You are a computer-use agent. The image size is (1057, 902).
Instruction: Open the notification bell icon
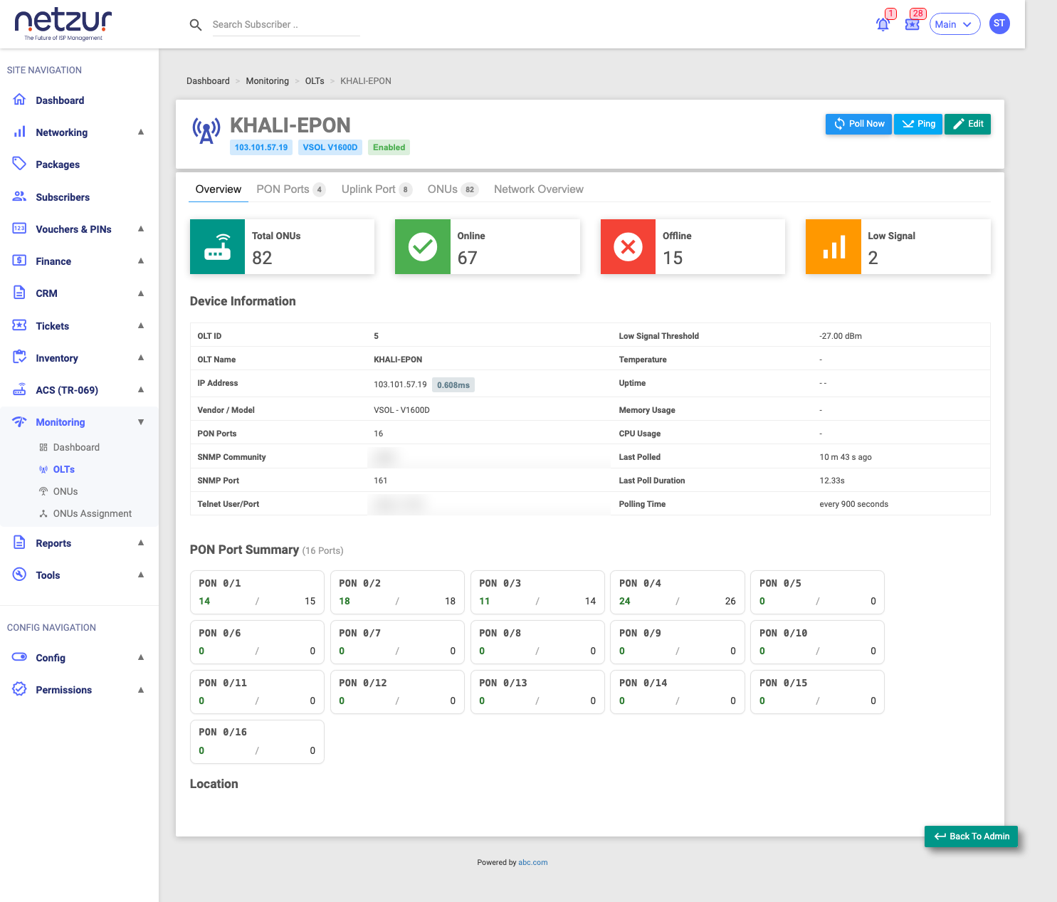(883, 24)
